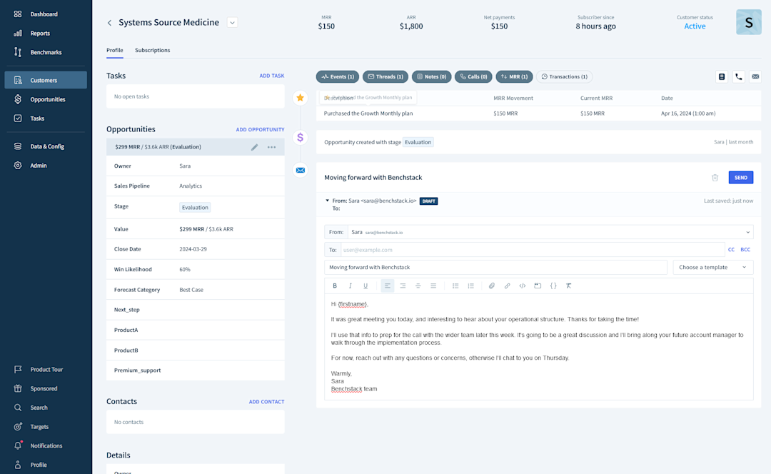
Task: Click ADD OPPORTUNITY
Action: pyautogui.click(x=260, y=130)
